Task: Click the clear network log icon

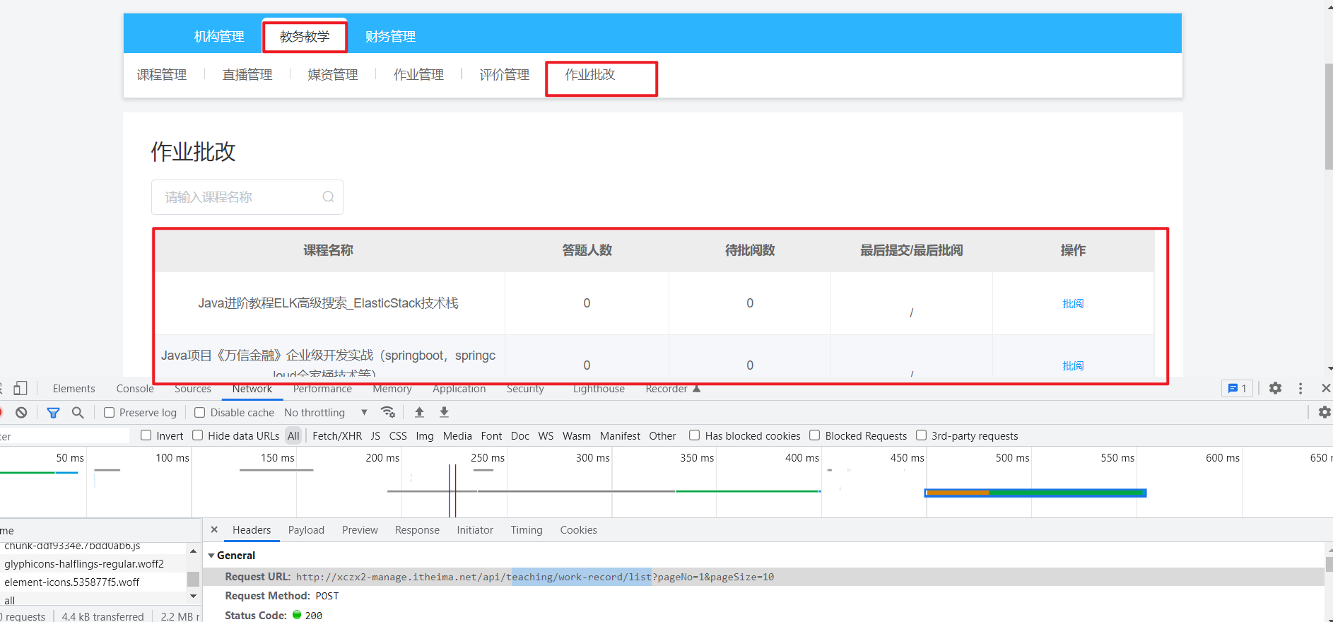Action: (21, 412)
